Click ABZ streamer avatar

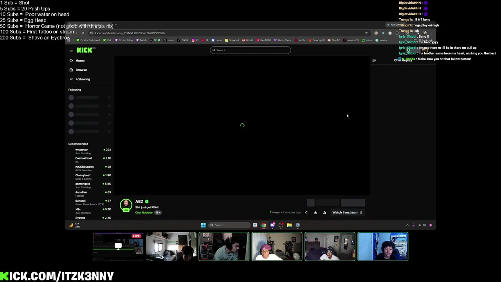[x=126, y=205]
